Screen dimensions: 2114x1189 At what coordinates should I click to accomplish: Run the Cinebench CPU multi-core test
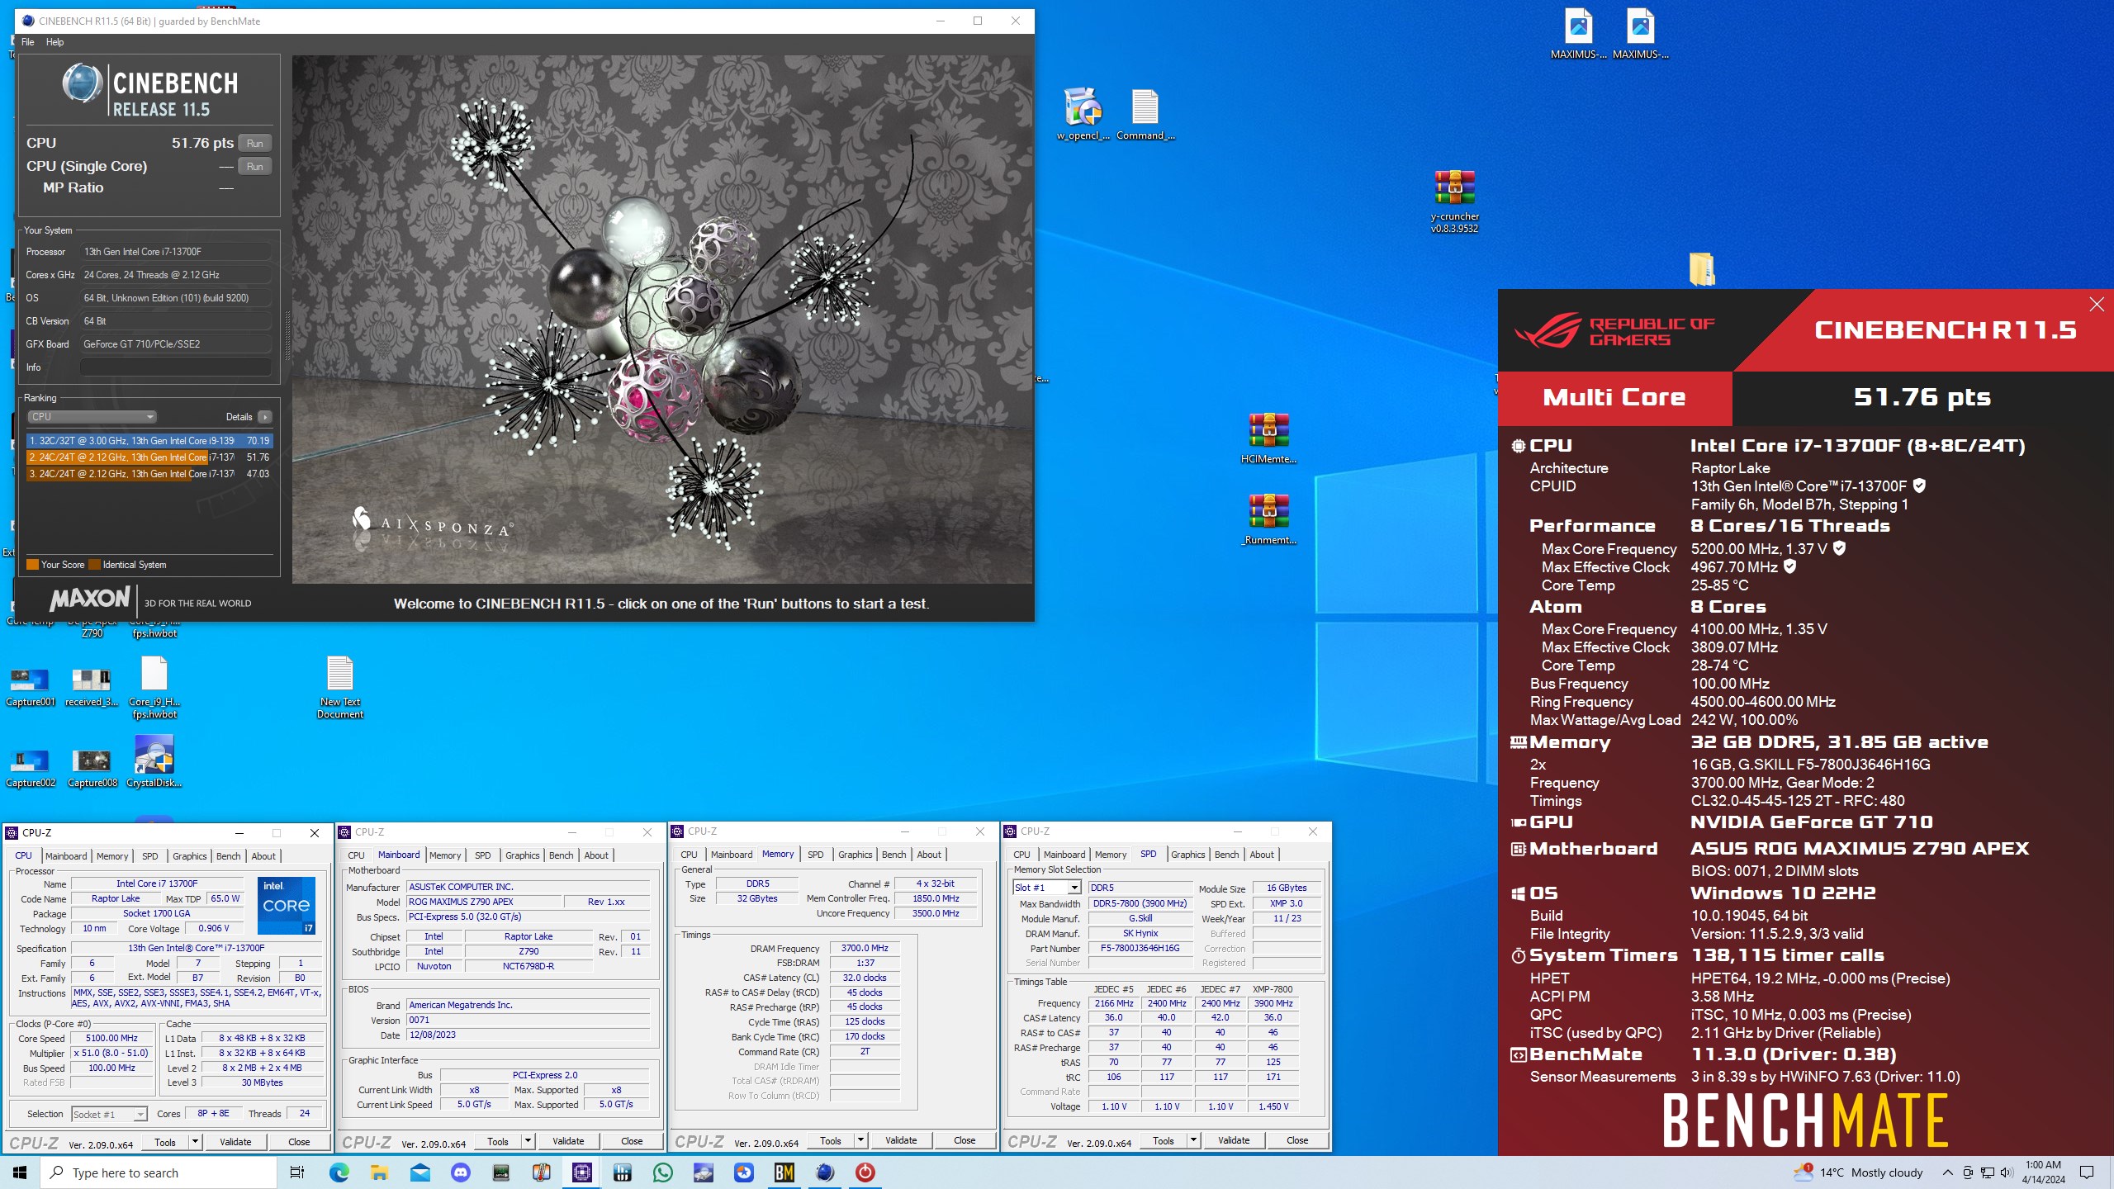(255, 144)
